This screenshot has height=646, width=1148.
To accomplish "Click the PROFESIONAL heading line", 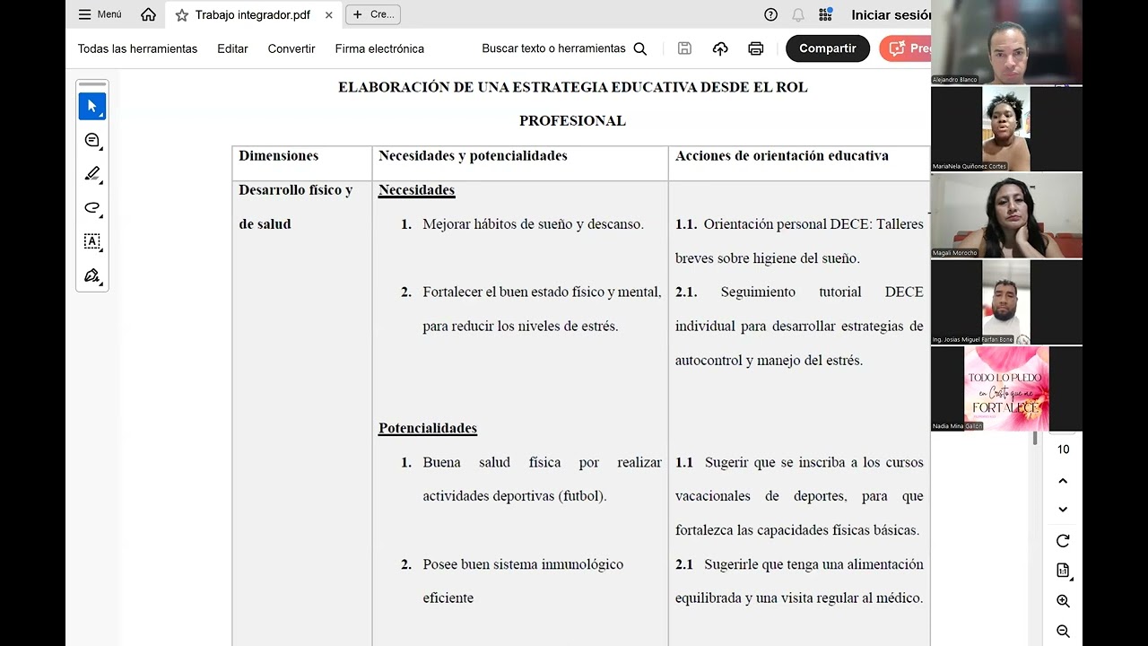I will tap(572, 121).
